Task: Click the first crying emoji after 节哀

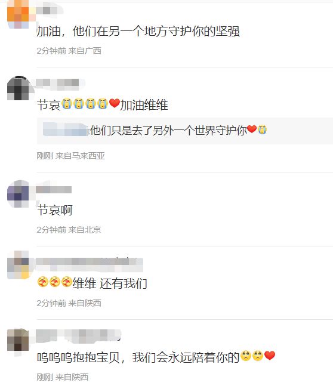Action: point(66,104)
